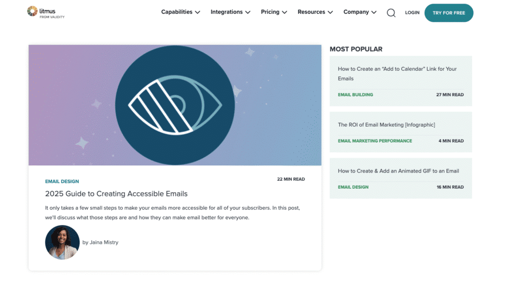The image size is (529, 291).
Task: Open The ROI of Email Marketing infographic
Action: coord(386,125)
